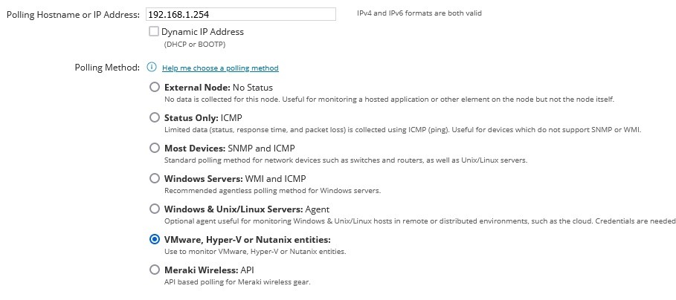Choose the Status Only: ICMP radio button
Screen dimensions: 676x300
pyautogui.click(x=155, y=117)
